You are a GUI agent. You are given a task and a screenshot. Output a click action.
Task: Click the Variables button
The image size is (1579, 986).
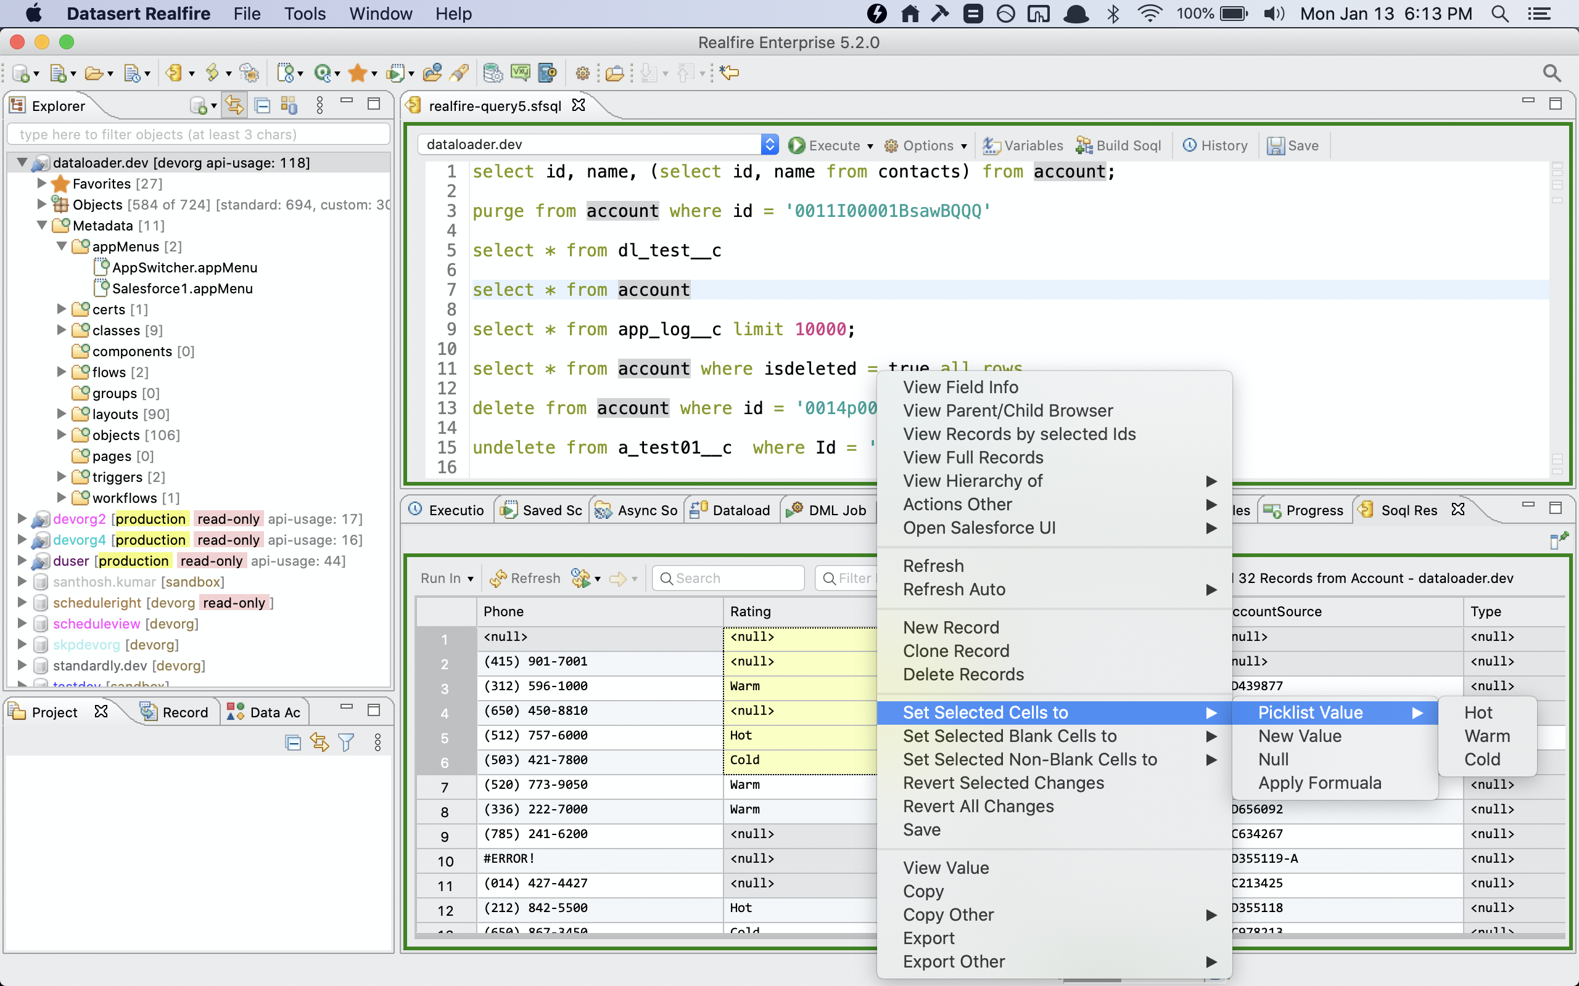[1023, 145]
